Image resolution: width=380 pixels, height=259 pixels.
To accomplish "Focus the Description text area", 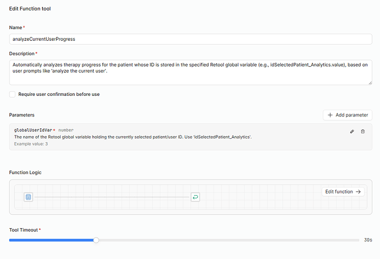I will click(x=191, y=72).
